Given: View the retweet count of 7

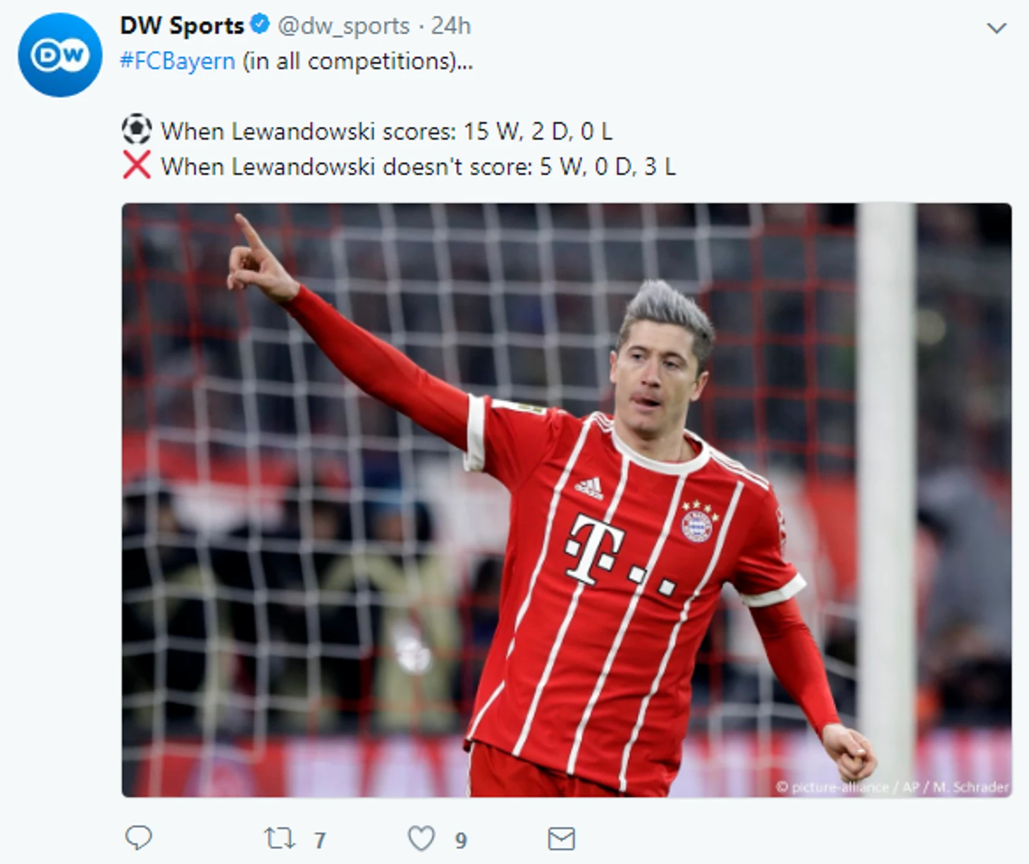Looking at the screenshot, I should [320, 840].
